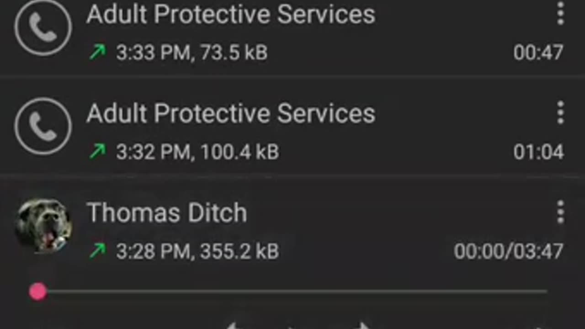Viewport: 585px width, 329px height.
Task: Open Thomas Ditch's dog avatar photo
Action: click(x=43, y=225)
